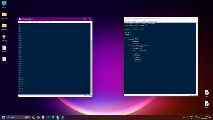The width and height of the screenshot is (213, 120).
Task: Minimize the IDLE Shell window
Action: (80, 19)
